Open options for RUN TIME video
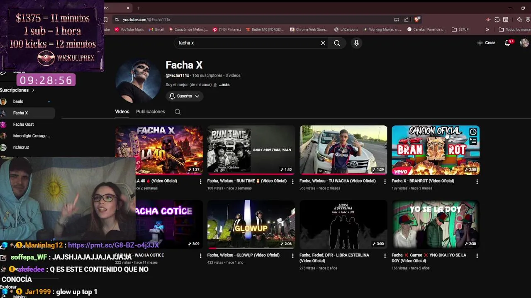Screen dimensions: 531x298 point(292,182)
